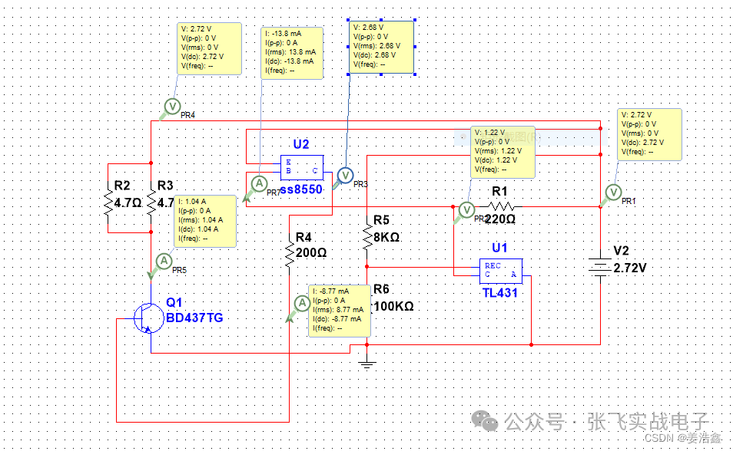Click the PR1 readout box near V2
The image size is (733, 451).
pyautogui.click(x=650, y=134)
